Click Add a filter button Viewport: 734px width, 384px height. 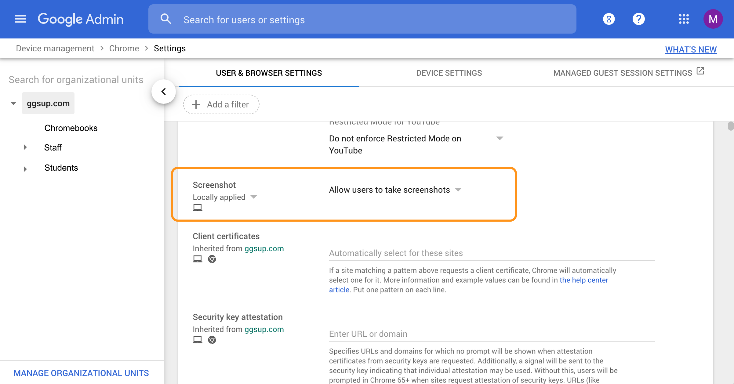pyautogui.click(x=221, y=104)
